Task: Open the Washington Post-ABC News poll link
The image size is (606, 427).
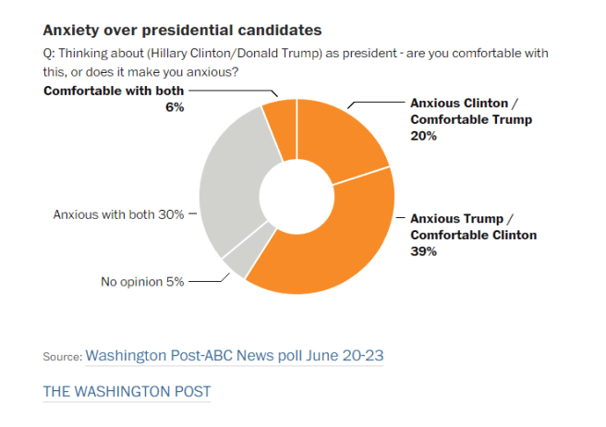Action: point(234,356)
